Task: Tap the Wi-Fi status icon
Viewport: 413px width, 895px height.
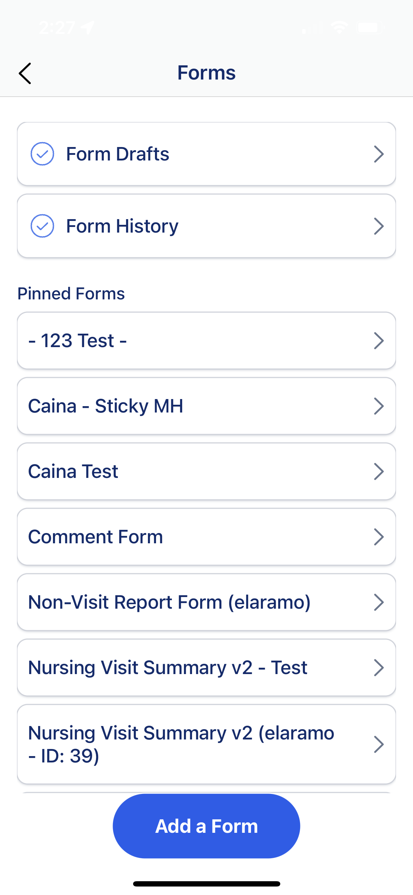Action: pyautogui.click(x=339, y=28)
